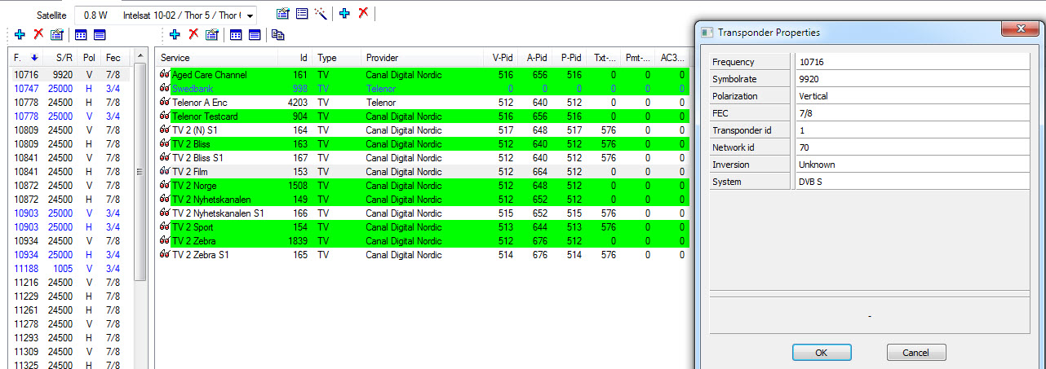
Task: Cancel the Transponder Properties dialog
Action: click(916, 353)
